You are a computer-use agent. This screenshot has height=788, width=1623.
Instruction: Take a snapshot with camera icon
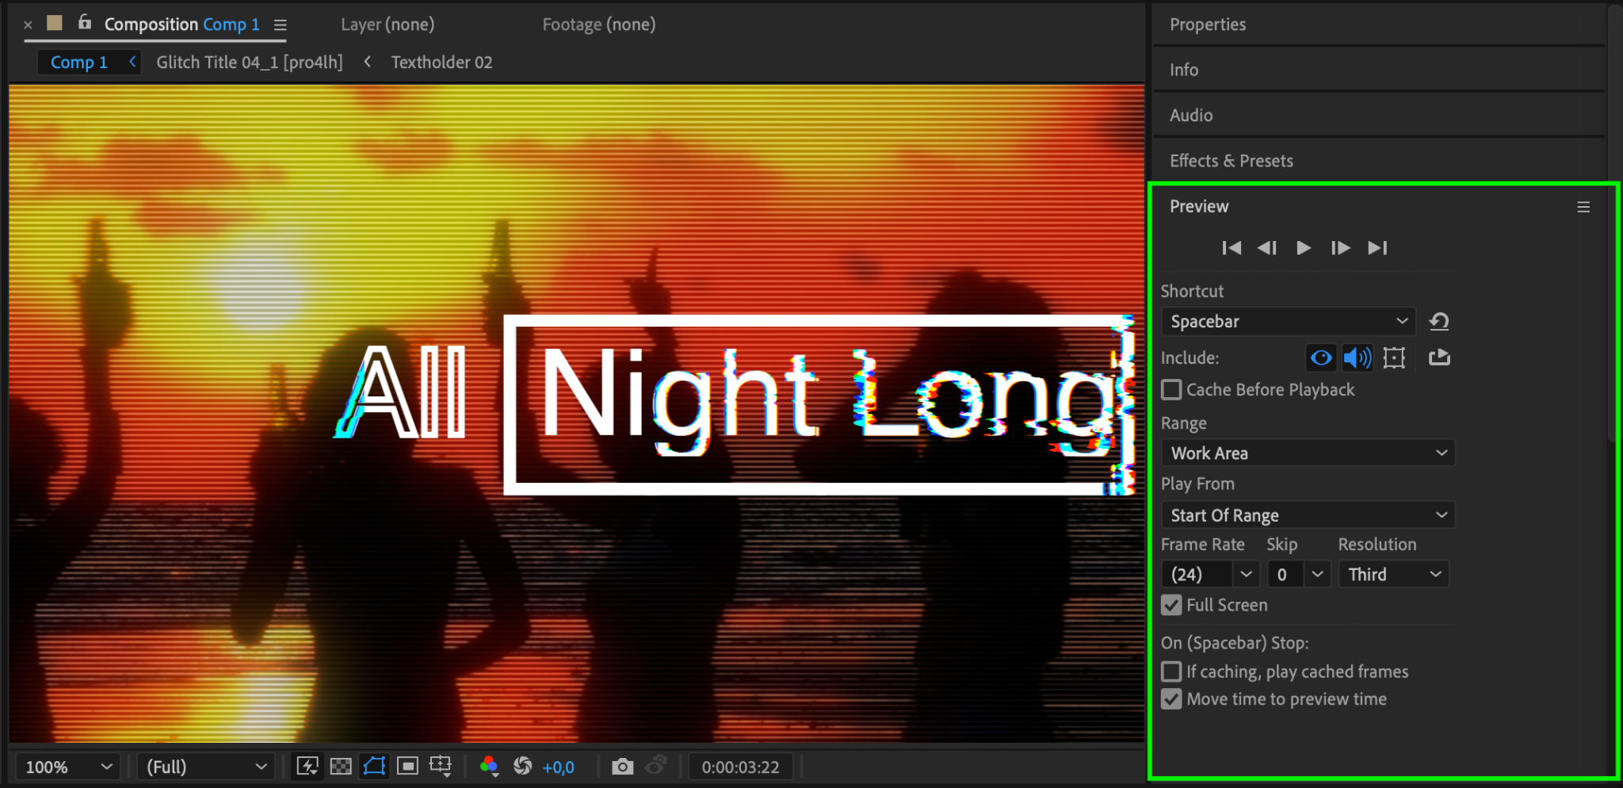pos(622,767)
